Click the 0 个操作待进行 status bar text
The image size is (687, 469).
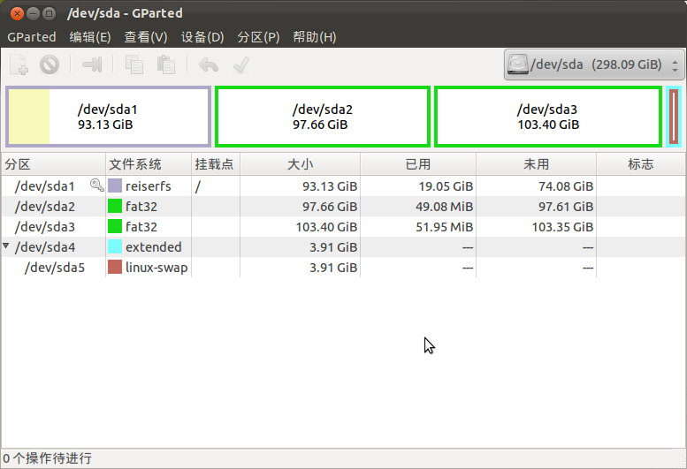(x=48, y=458)
